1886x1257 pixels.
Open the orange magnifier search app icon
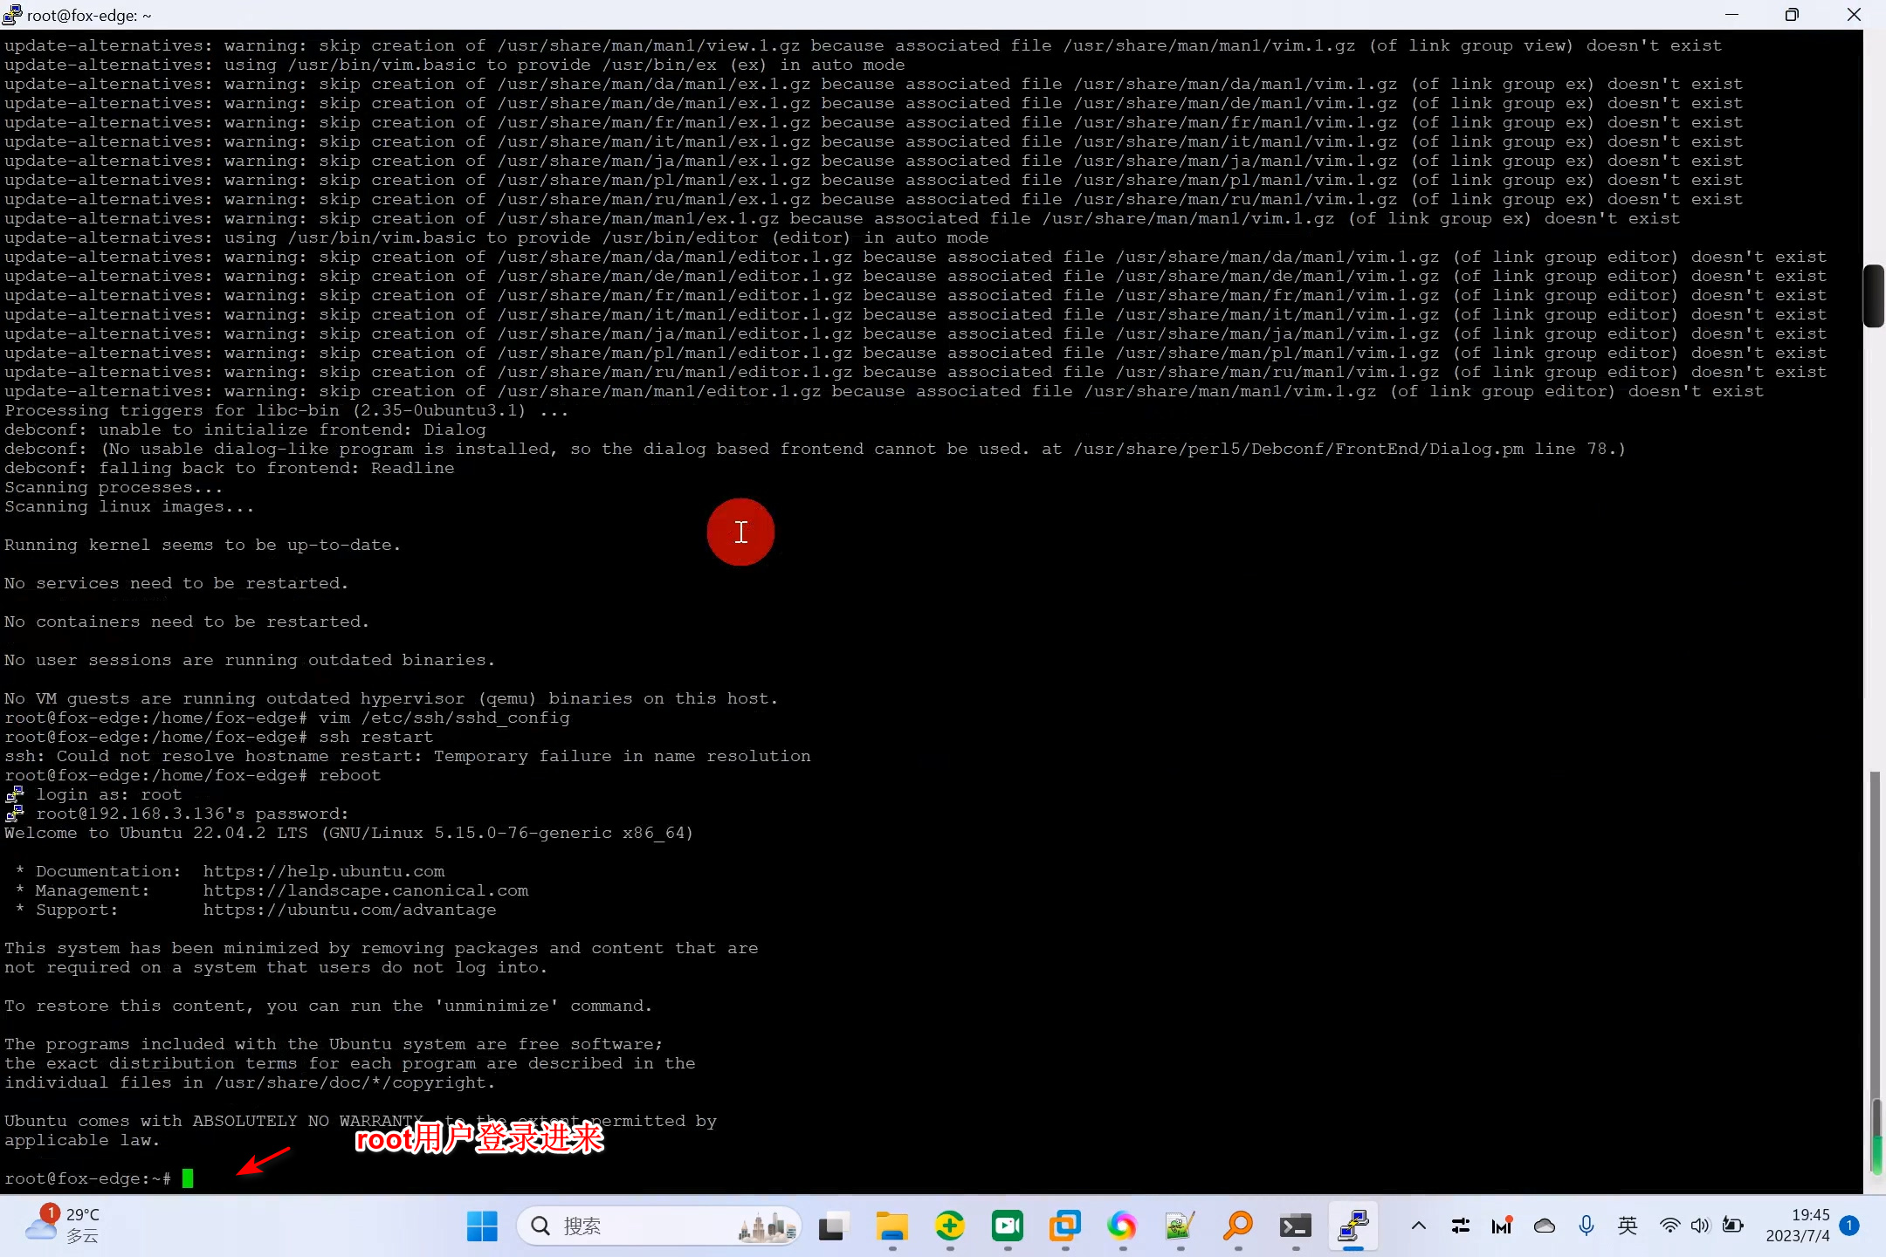[x=1238, y=1226]
